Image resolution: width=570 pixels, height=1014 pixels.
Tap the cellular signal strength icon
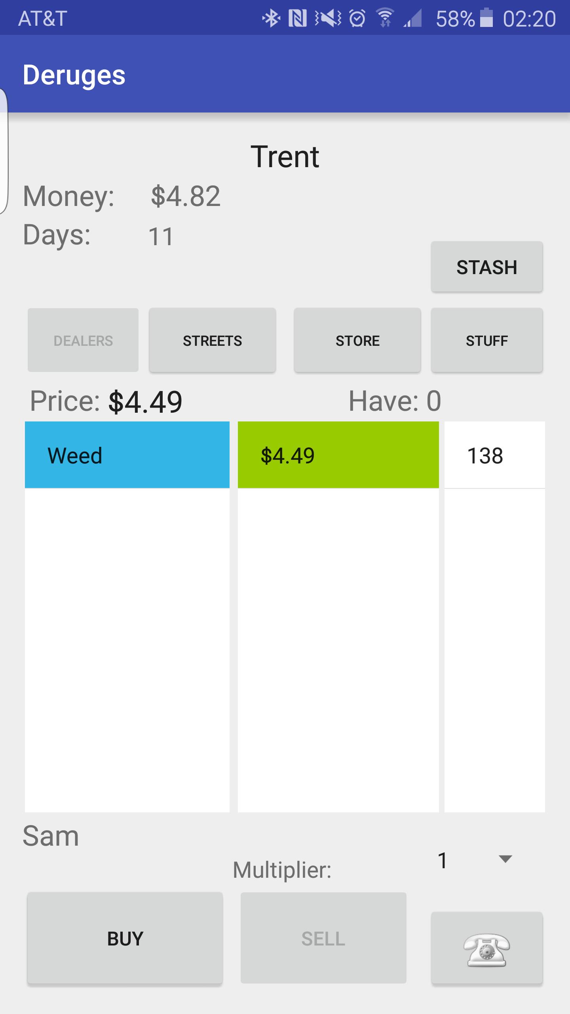point(413,18)
